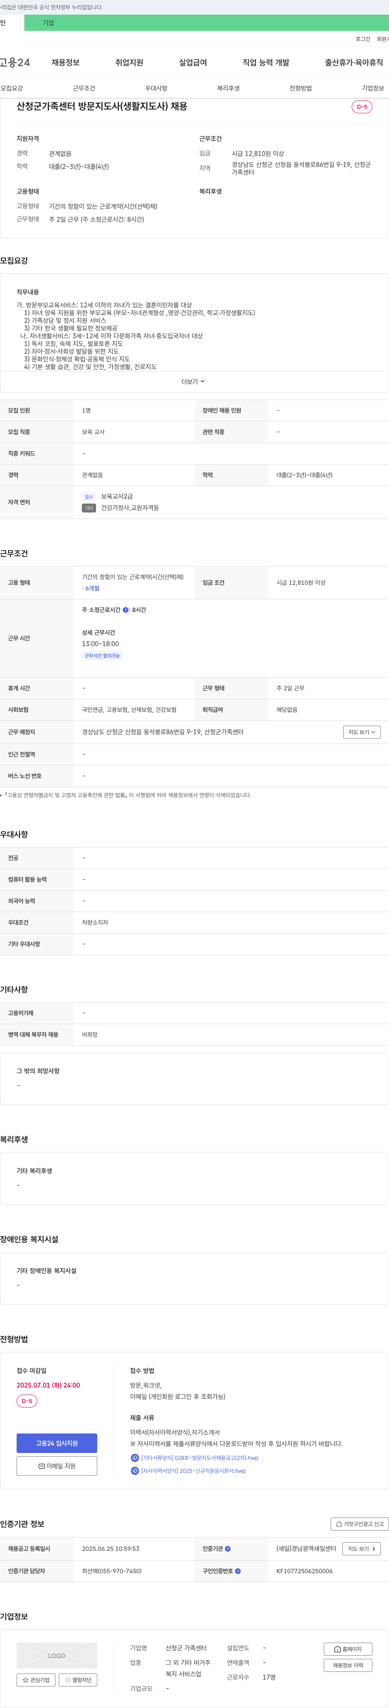
Task: Switch to the 기업 tab
Action: 48,23
